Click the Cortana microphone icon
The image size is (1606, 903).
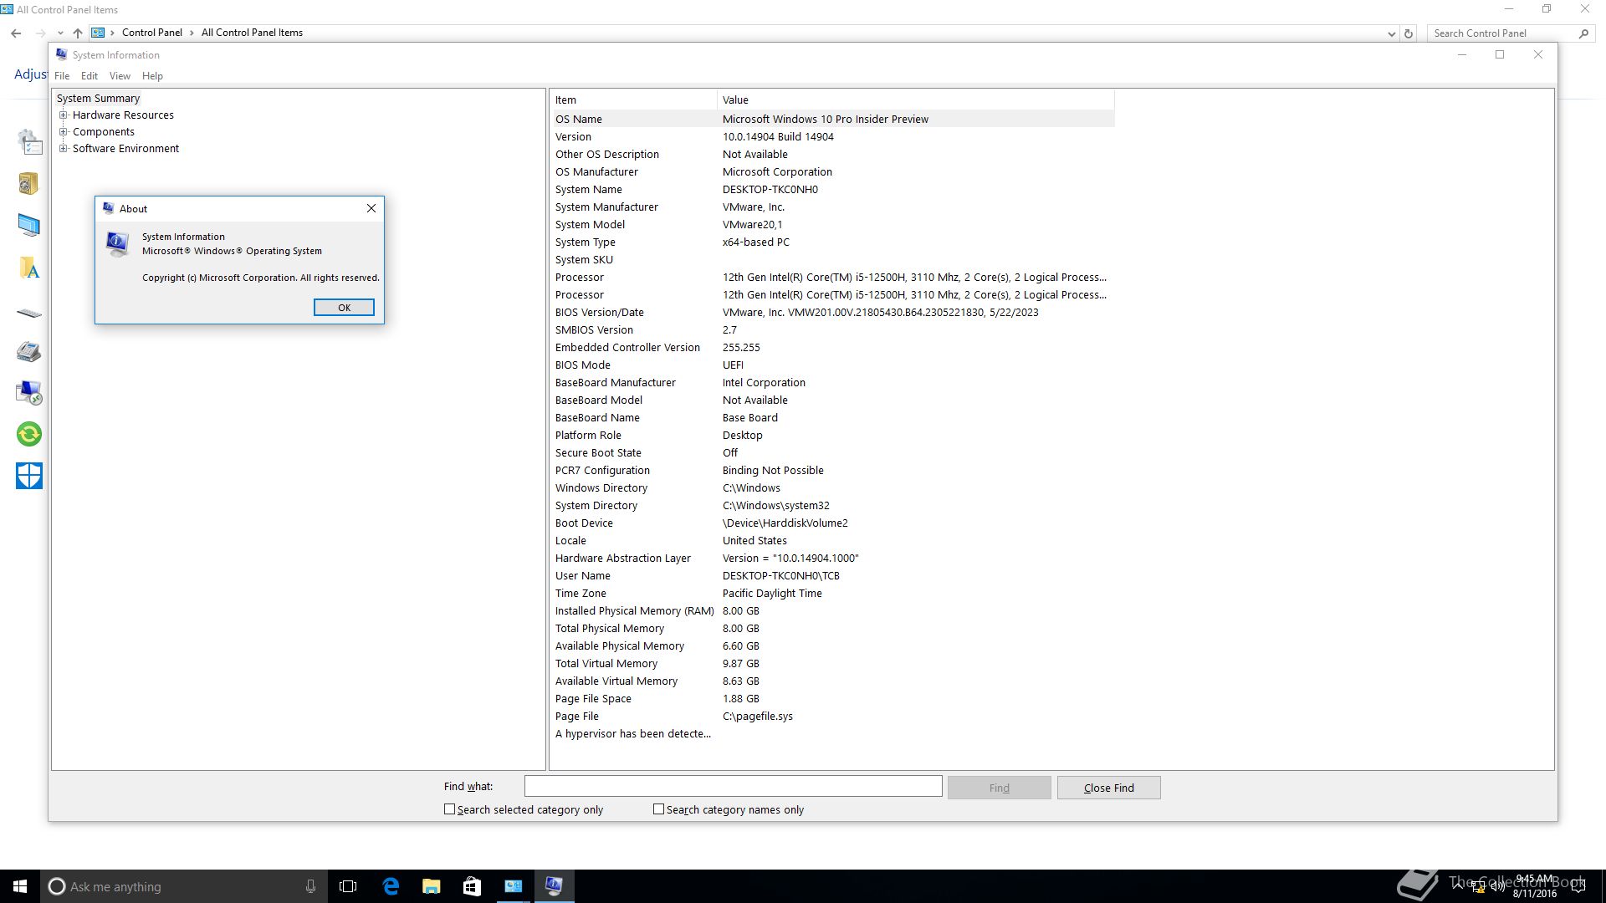[310, 886]
